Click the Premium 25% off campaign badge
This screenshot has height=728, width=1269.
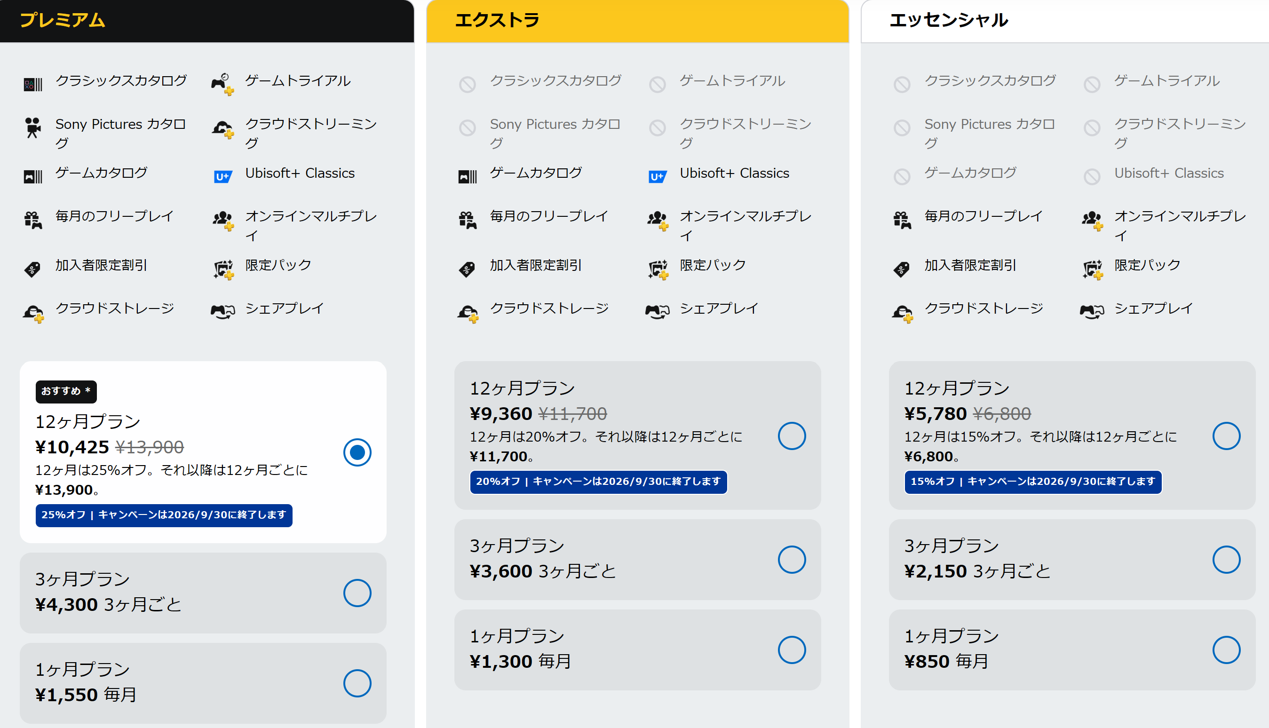[x=164, y=515]
